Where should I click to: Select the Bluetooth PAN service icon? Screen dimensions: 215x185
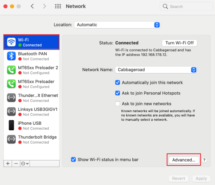(x=11, y=56)
